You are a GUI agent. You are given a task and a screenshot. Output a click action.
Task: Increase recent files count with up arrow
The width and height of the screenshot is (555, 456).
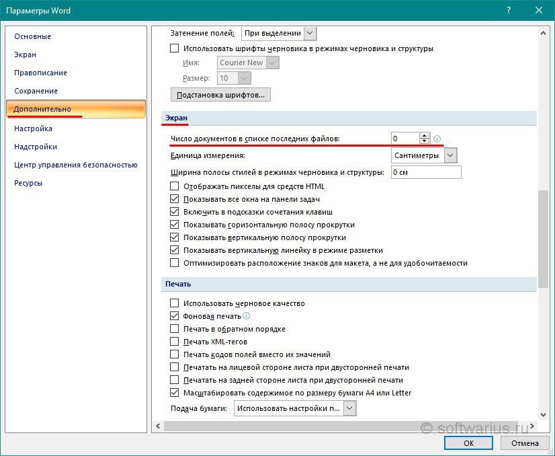pyautogui.click(x=425, y=135)
